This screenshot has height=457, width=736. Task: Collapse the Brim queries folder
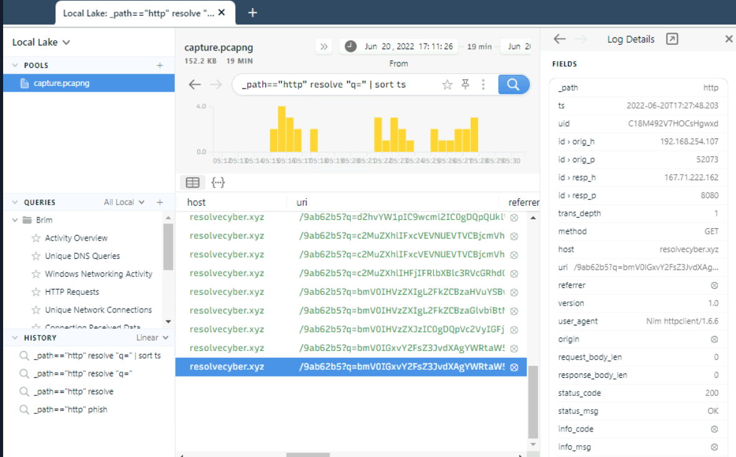tap(15, 220)
